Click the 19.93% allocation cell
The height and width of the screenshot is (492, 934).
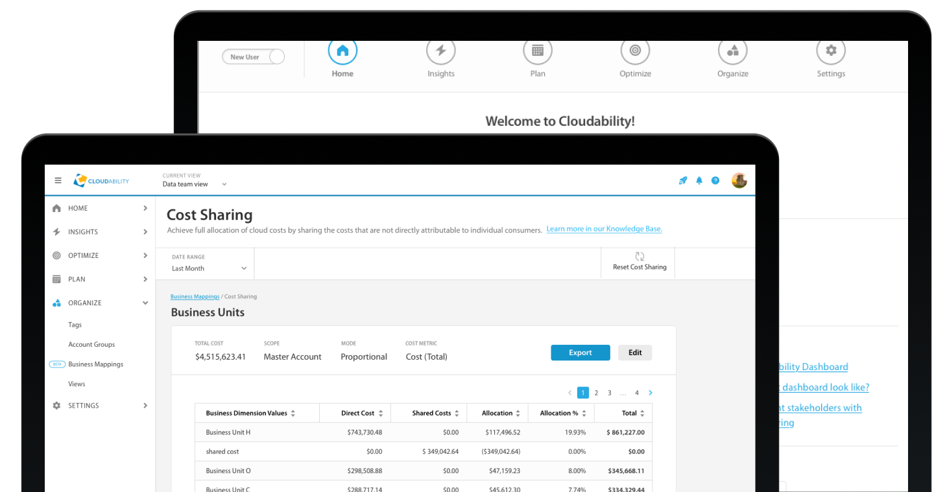click(575, 432)
